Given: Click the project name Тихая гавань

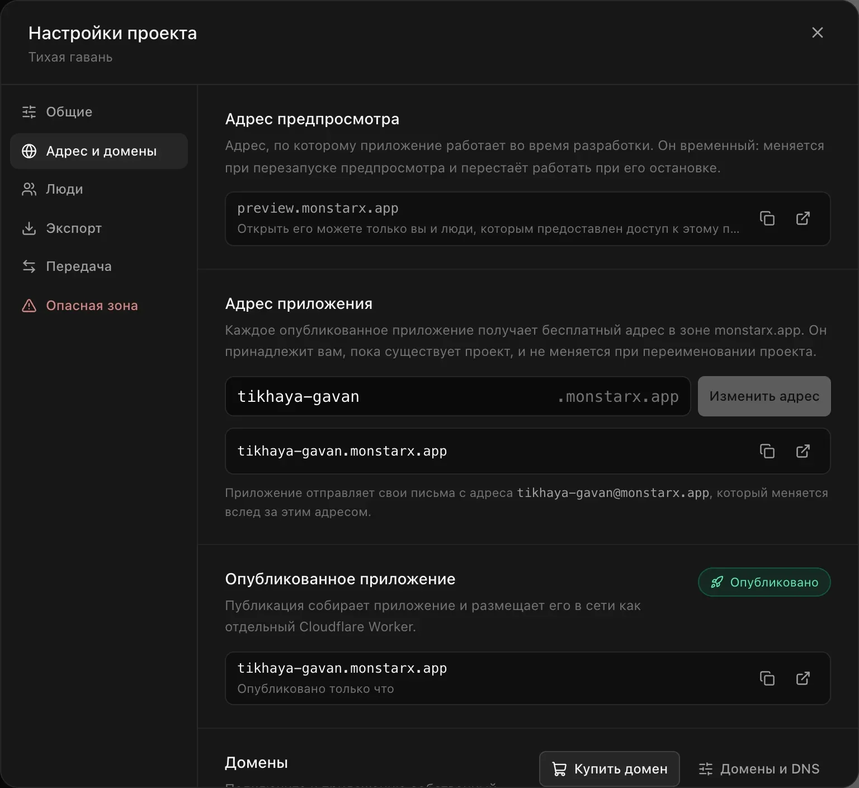Looking at the screenshot, I should [x=70, y=57].
